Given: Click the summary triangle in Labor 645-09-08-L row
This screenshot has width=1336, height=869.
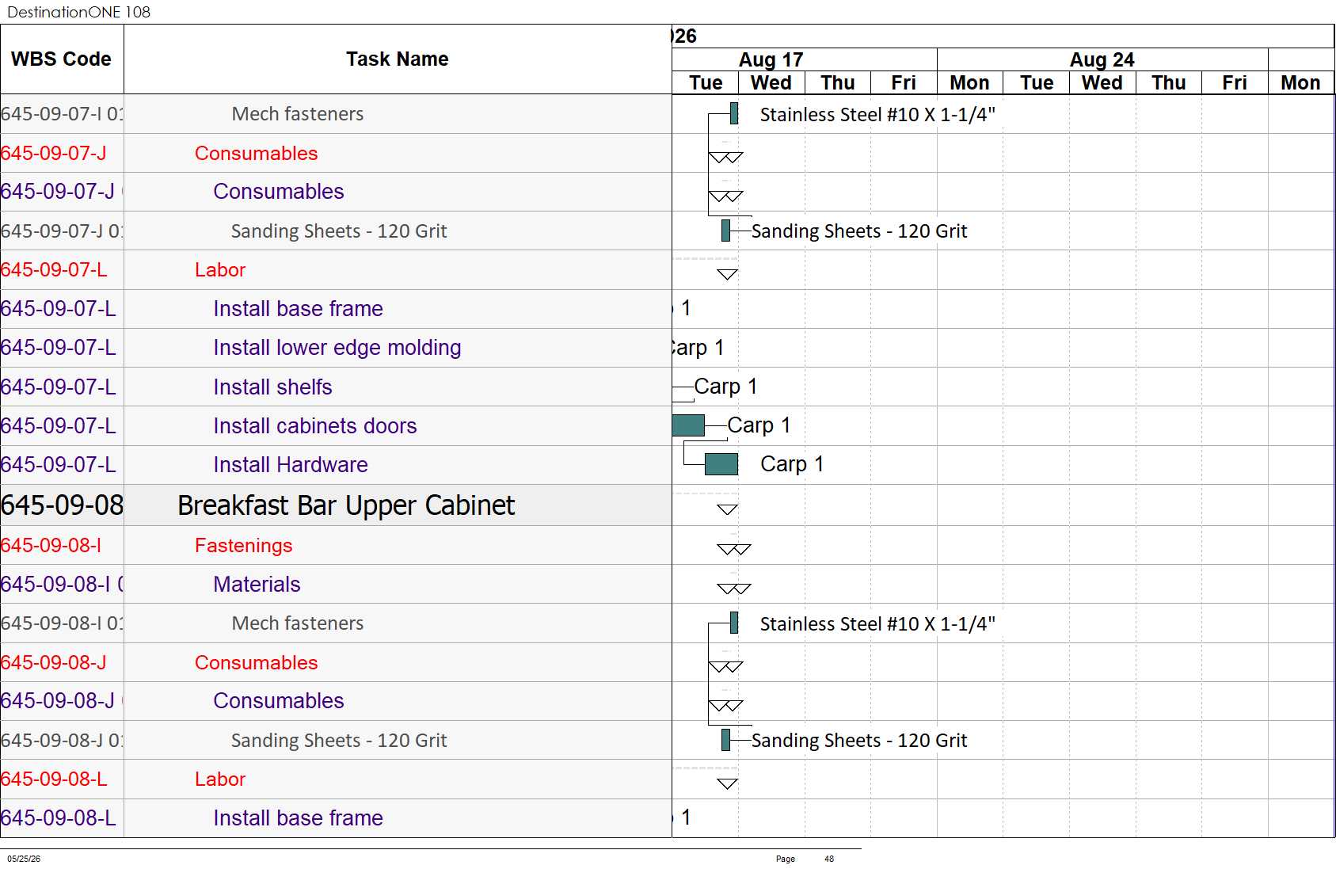Looking at the screenshot, I should (x=727, y=784).
